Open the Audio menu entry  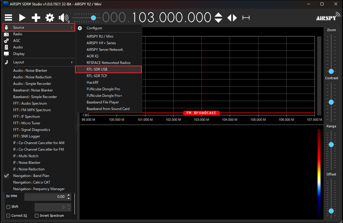39,47
